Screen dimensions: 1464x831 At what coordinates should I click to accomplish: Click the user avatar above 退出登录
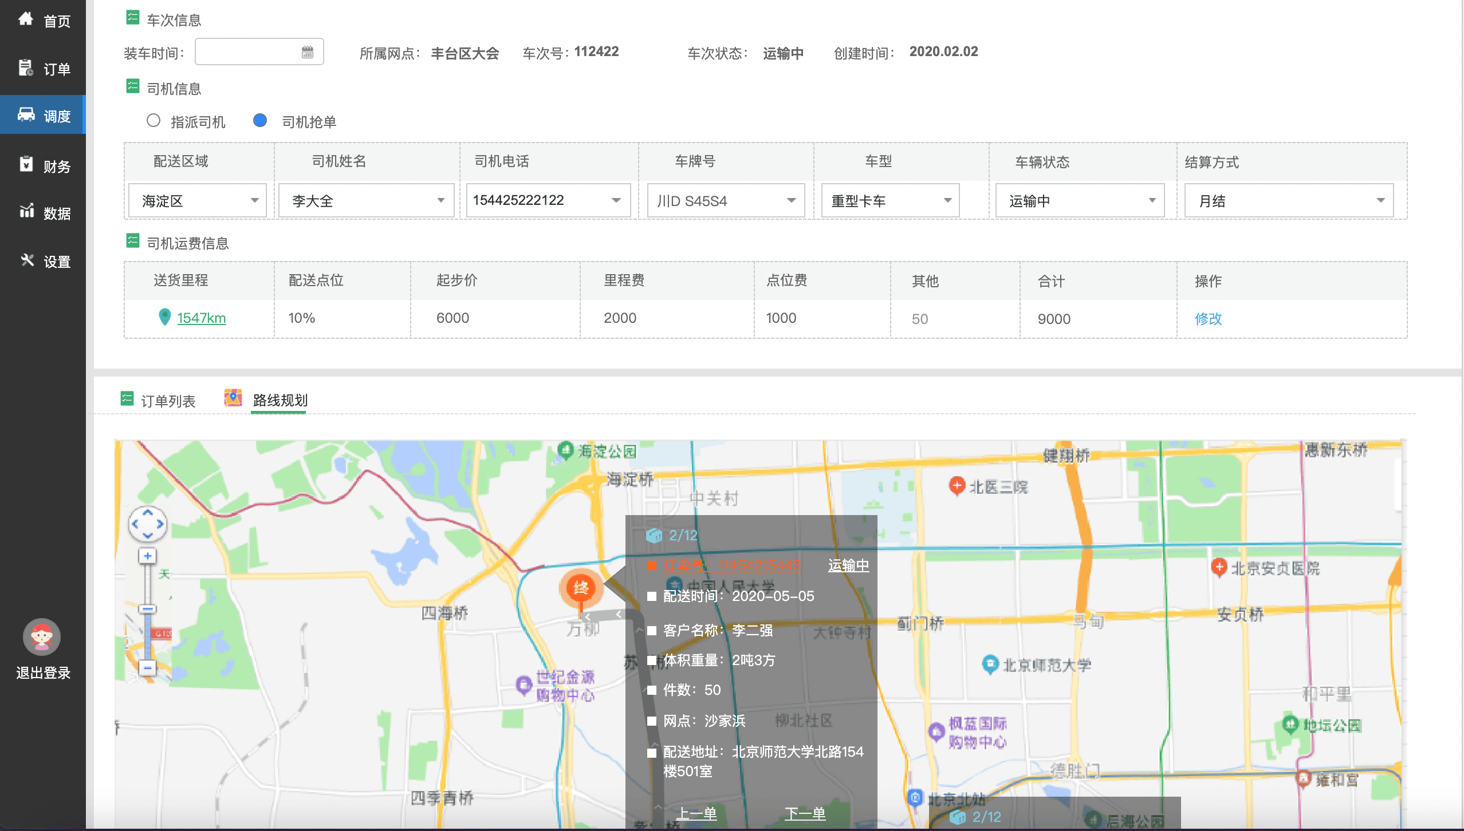click(x=42, y=637)
